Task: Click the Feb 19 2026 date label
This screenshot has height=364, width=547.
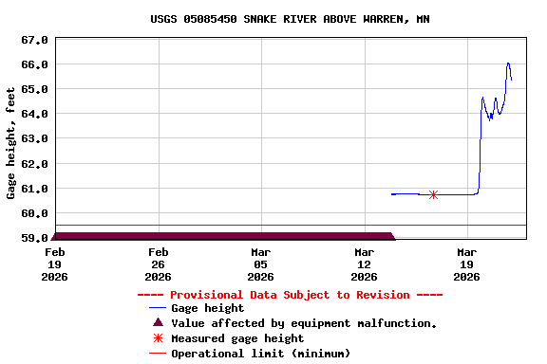Action: (x=55, y=264)
